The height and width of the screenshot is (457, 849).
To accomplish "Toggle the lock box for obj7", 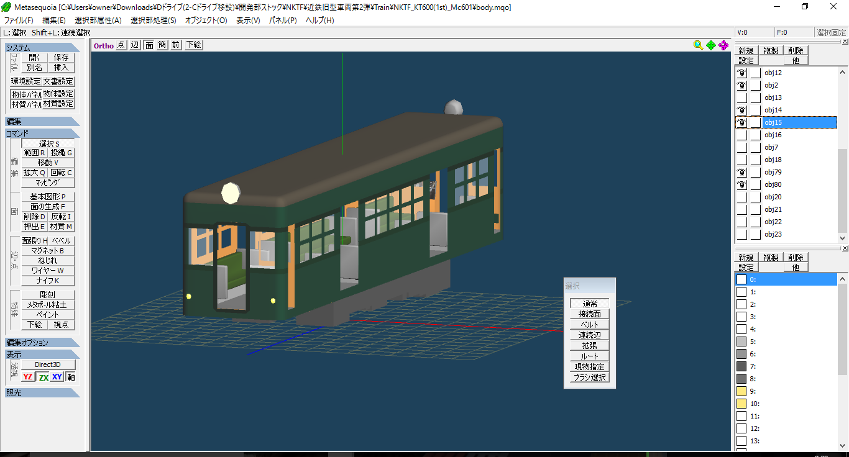I will 755,147.
